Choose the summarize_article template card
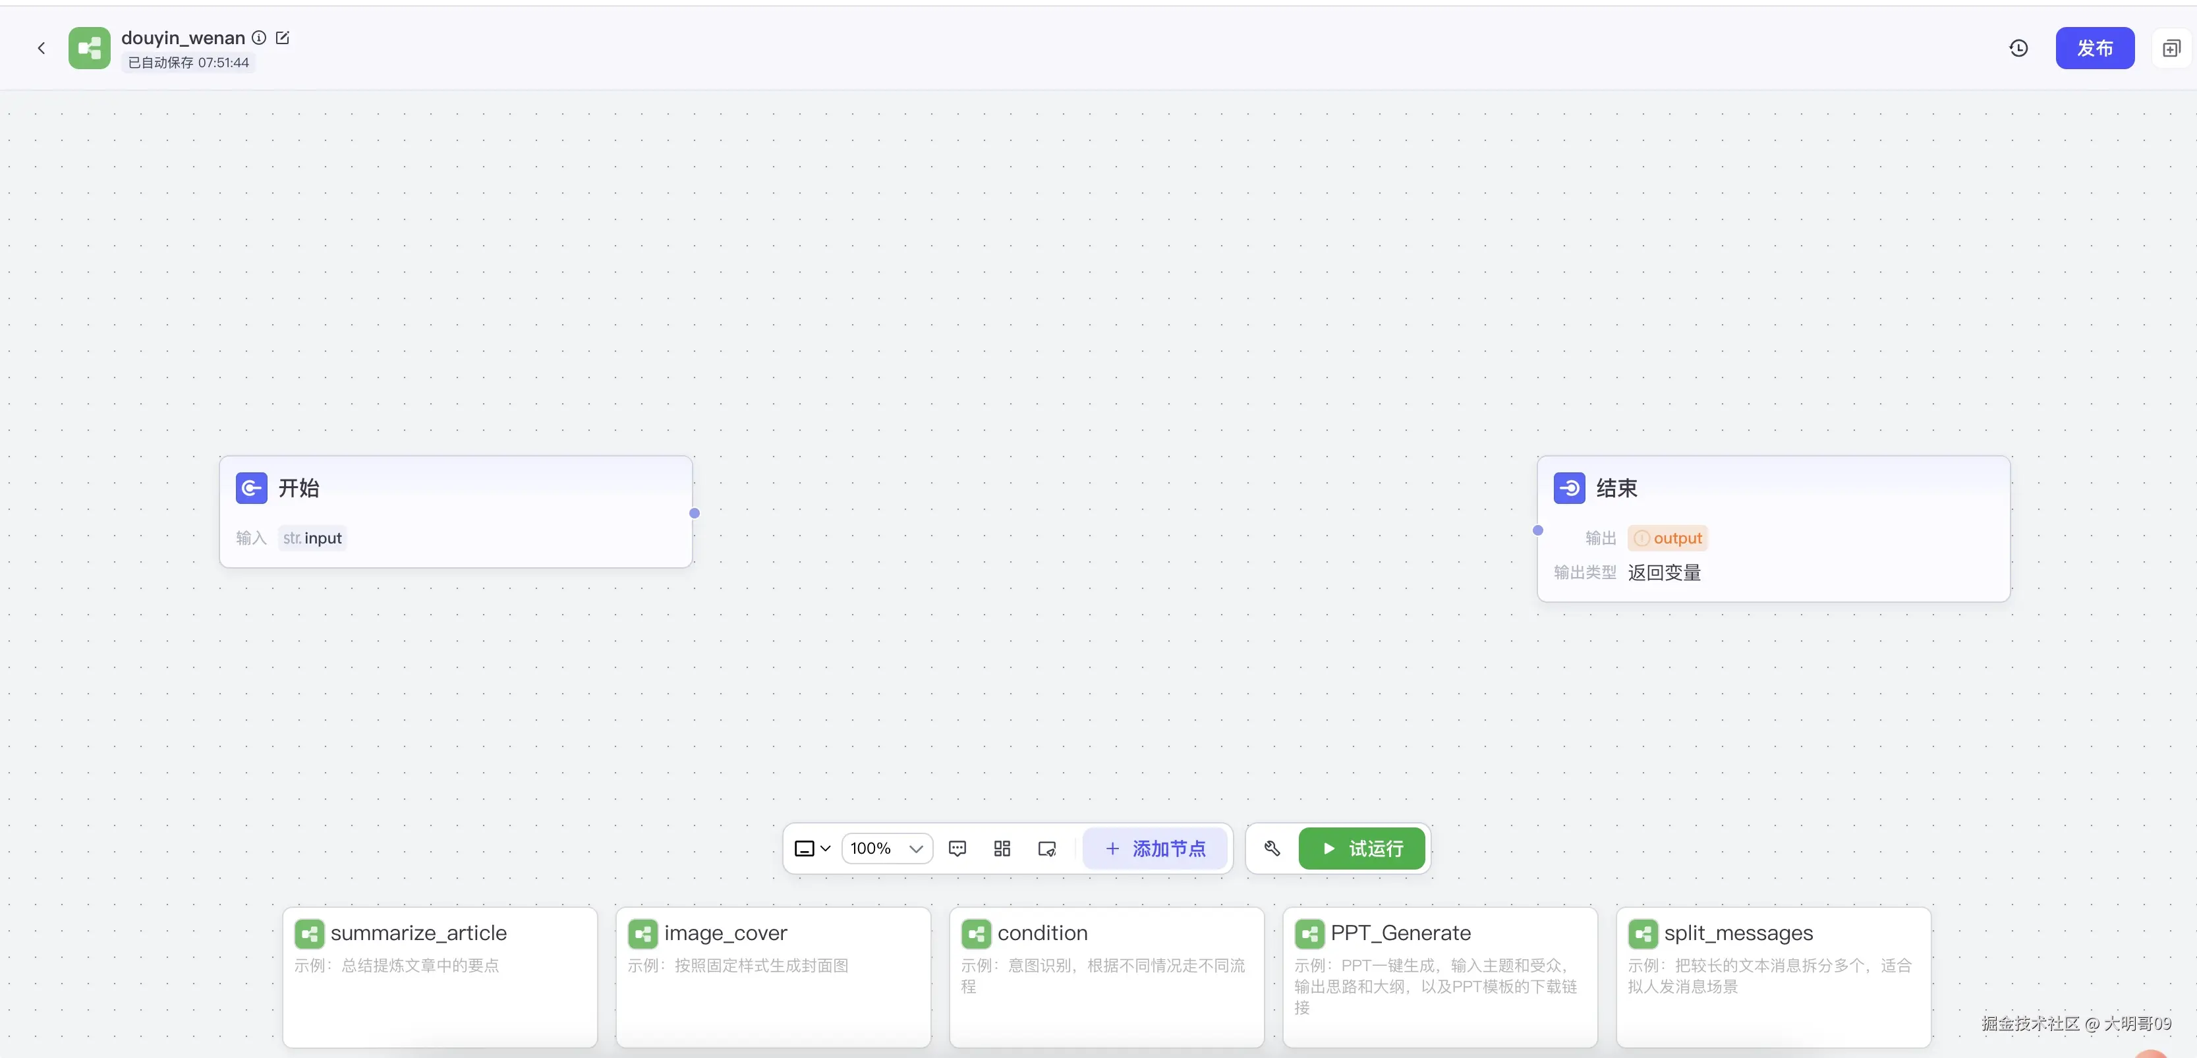Viewport: 2197px width, 1058px height. pyautogui.click(x=440, y=976)
